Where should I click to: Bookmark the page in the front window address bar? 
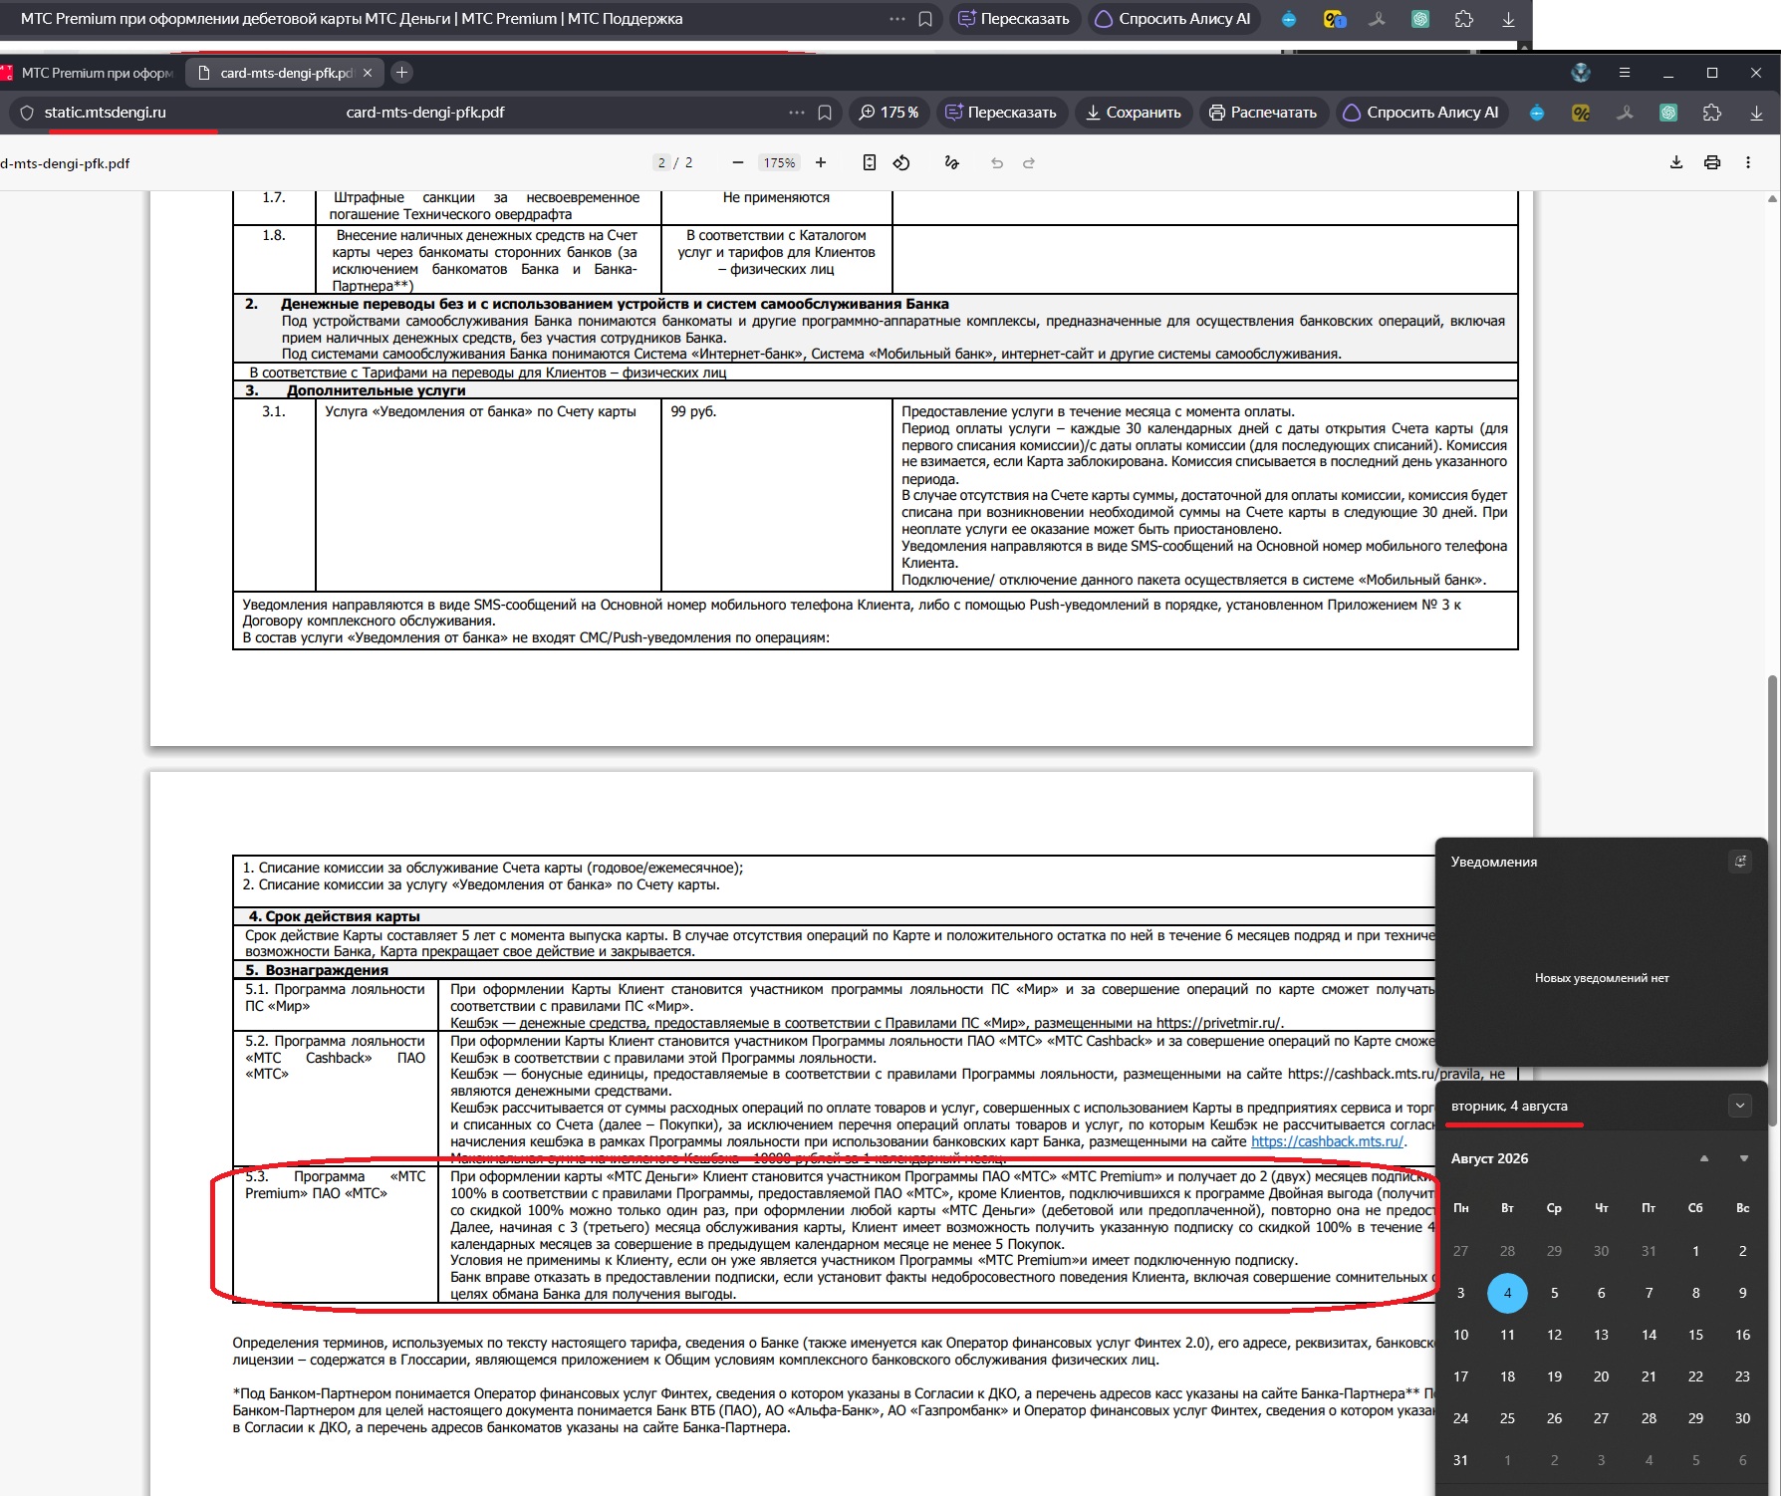825,113
